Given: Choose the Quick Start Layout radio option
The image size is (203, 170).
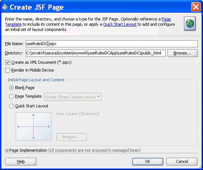Looking at the screenshot, I should click(x=11, y=106).
